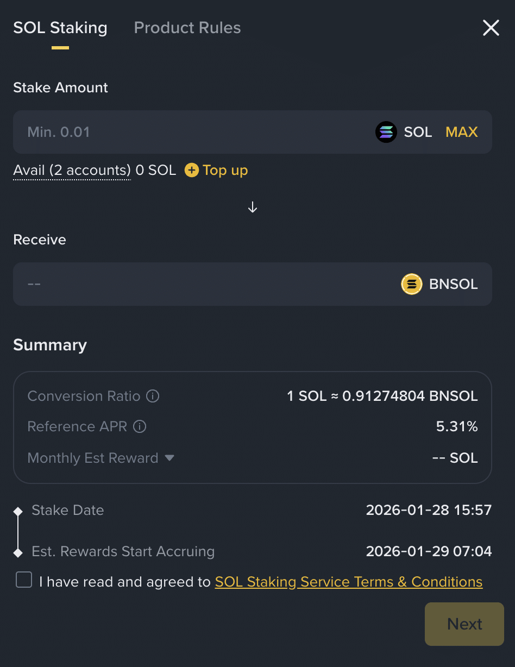
Task: Expand the Monthly Est Reward breakdown
Action: 169,458
